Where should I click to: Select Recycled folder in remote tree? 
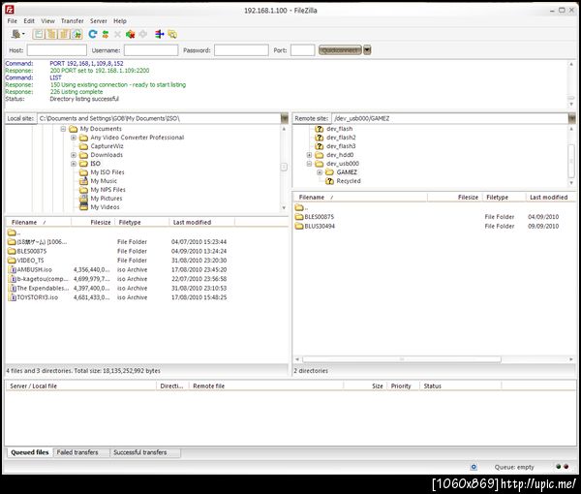pyautogui.click(x=349, y=181)
